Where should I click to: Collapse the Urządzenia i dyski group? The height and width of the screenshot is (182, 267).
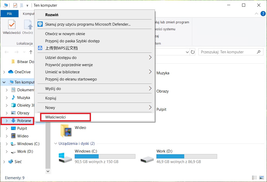click(x=56, y=144)
